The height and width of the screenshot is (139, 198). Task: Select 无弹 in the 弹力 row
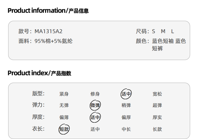coord(64,106)
